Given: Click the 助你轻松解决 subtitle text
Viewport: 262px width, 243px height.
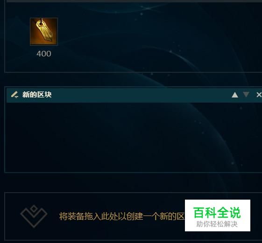Looking at the screenshot, I should pyautogui.click(x=217, y=224).
